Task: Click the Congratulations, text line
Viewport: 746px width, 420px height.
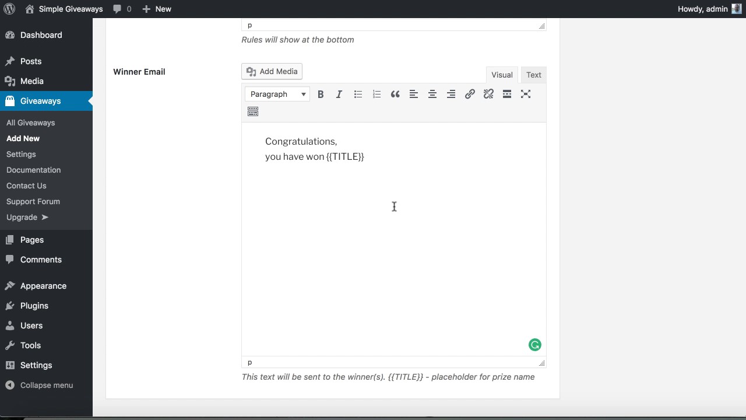Action: (301, 141)
